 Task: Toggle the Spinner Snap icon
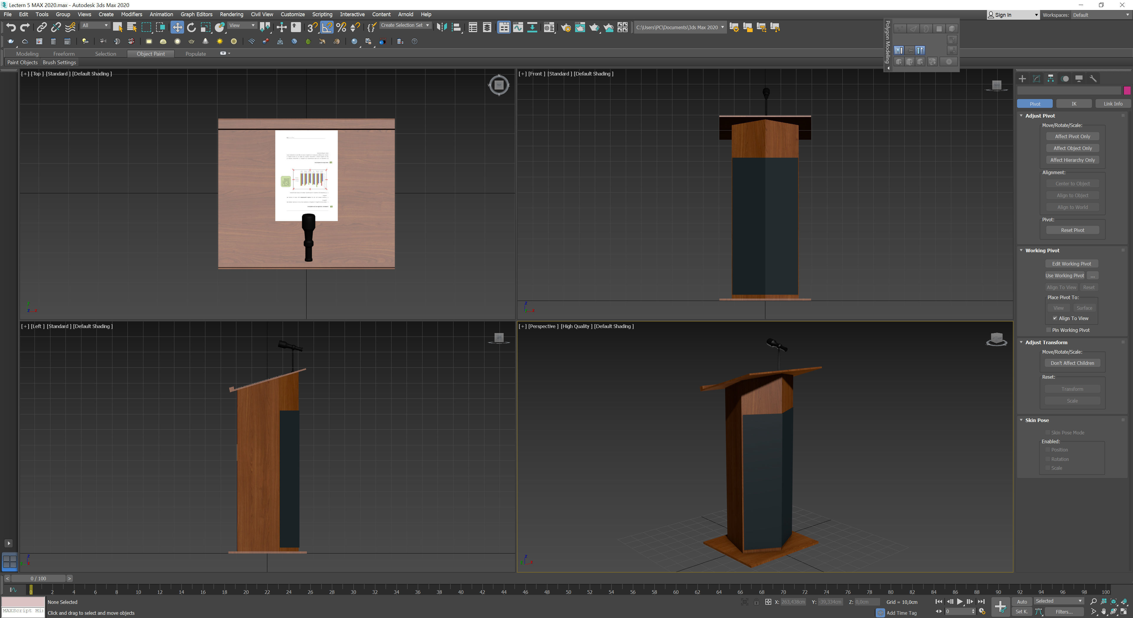click(x=355, y=27)
